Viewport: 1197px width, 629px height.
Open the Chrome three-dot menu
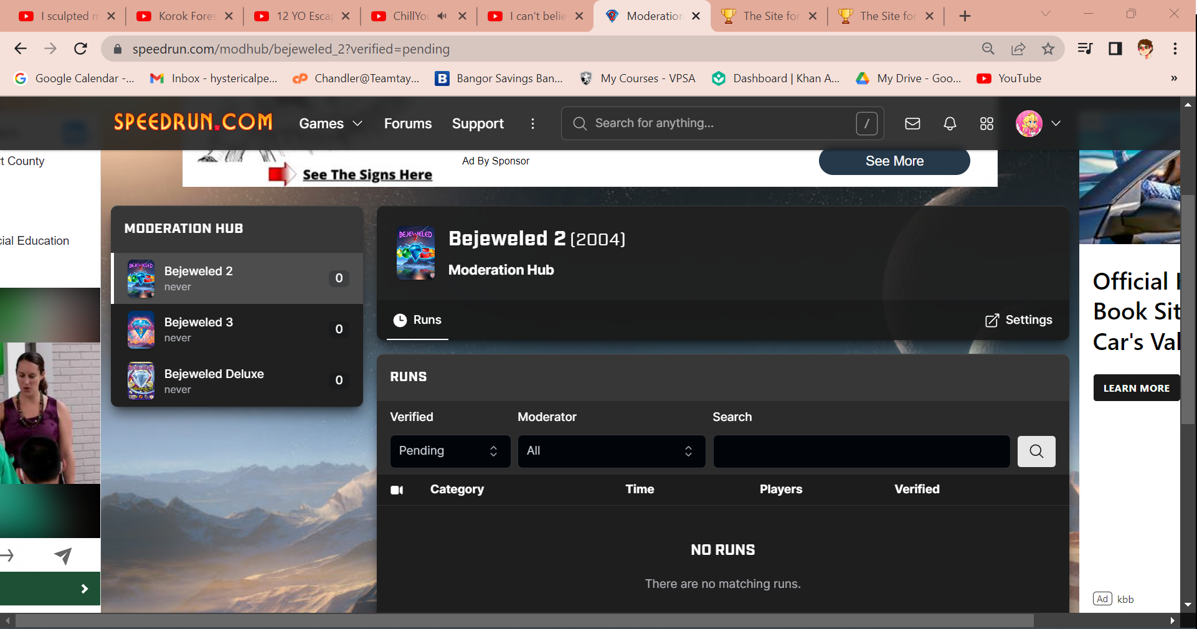point(1175,49)
